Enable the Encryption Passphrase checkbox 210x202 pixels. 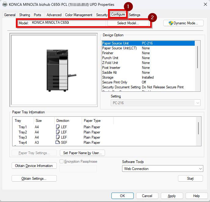click(x=62, y=161)
